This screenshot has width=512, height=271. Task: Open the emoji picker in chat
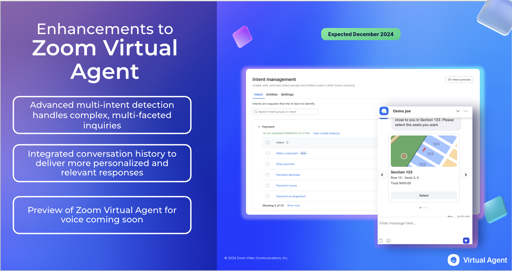click(389, 241)
